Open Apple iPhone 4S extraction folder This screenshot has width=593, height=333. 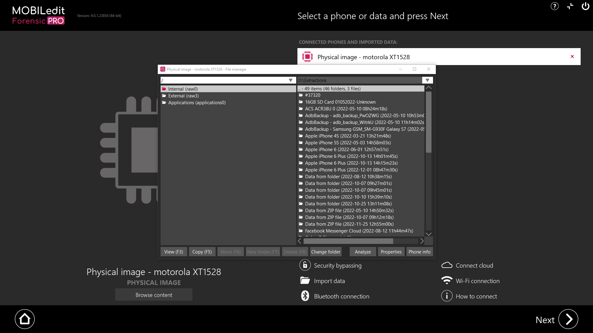tap(348, 136)
